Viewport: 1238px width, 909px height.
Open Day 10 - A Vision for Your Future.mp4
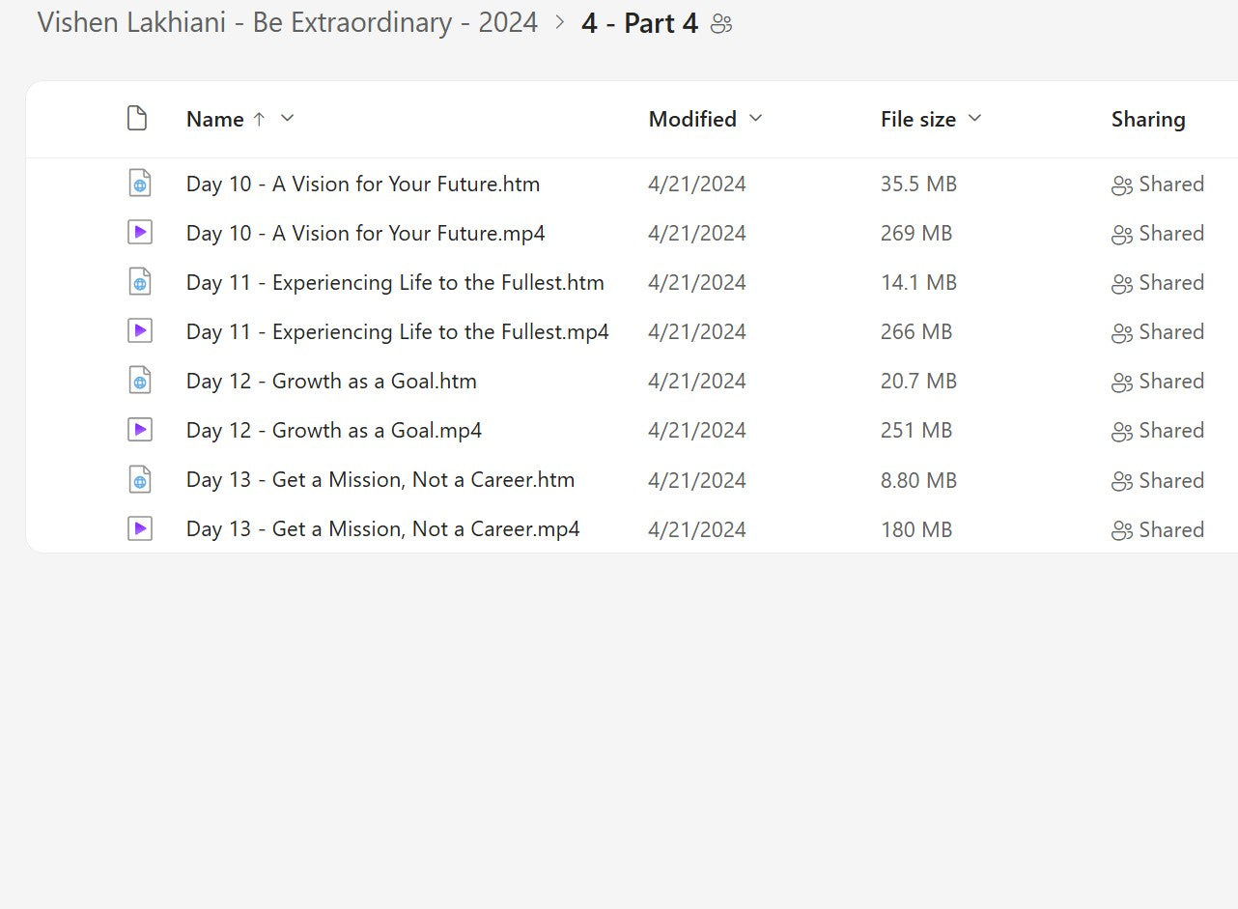(x=365, y=233)
